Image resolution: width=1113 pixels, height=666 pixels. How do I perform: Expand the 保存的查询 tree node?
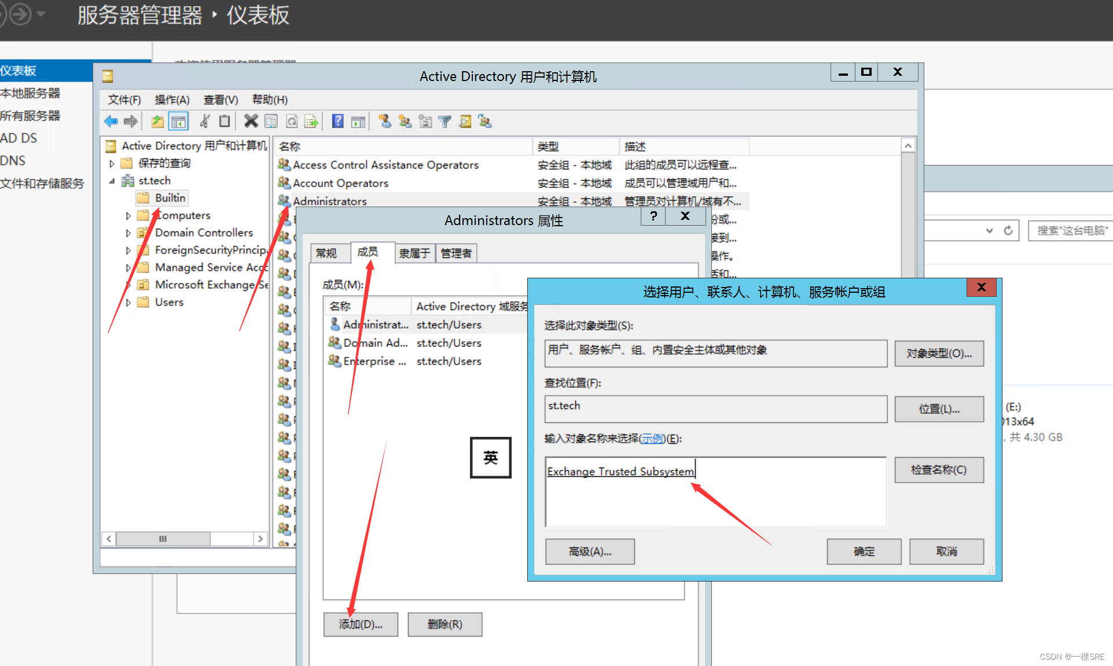coord(112,164)
